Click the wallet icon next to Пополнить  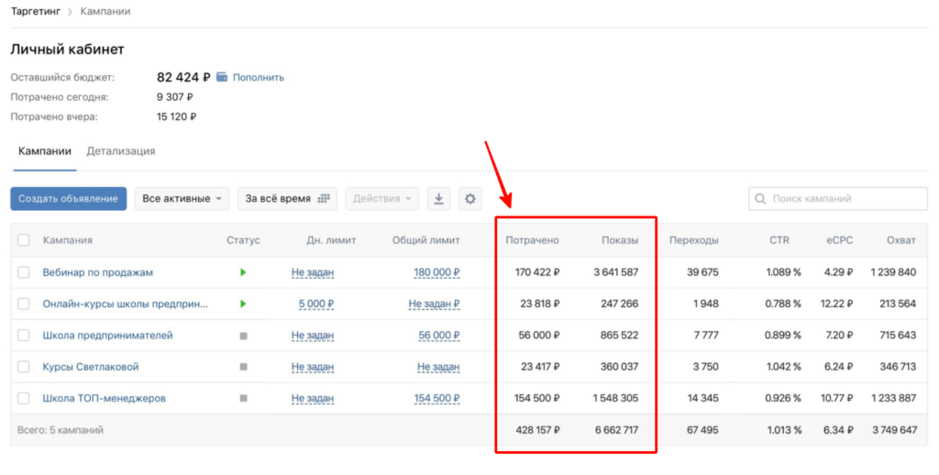222,77
